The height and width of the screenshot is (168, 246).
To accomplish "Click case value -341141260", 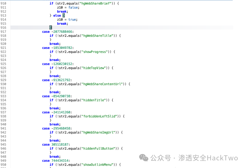I will pos(61,112).
